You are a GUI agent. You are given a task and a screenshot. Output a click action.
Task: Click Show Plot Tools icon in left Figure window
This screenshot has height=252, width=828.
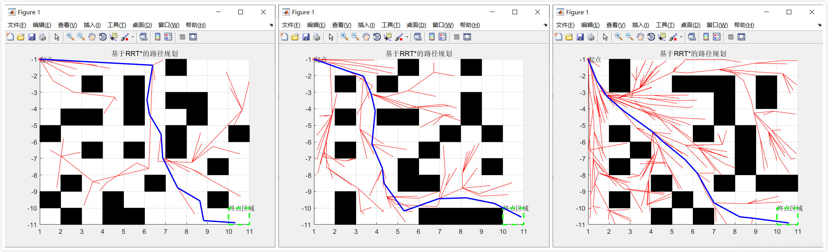point(193,37)
